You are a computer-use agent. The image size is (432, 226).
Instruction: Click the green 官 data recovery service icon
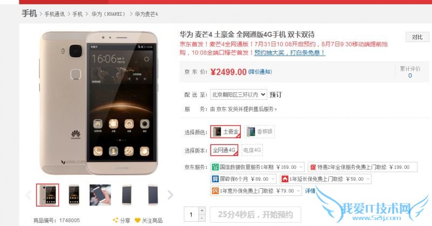pos(215,167)
